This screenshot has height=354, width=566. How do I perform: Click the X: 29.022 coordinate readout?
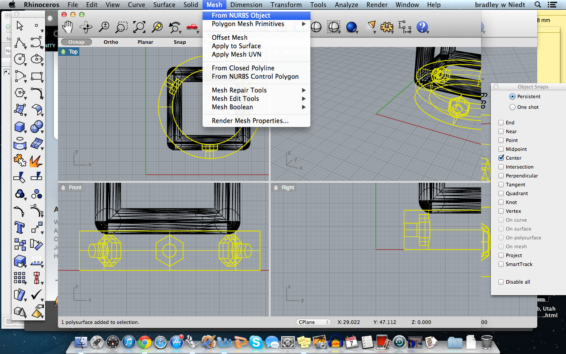(x=348, y=322)
